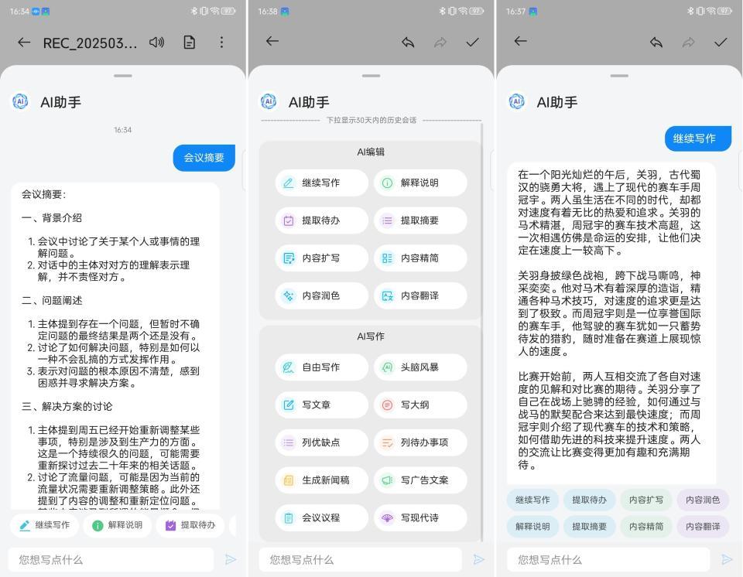Tap the redo arrow in the right screen

tap(688, 43)
